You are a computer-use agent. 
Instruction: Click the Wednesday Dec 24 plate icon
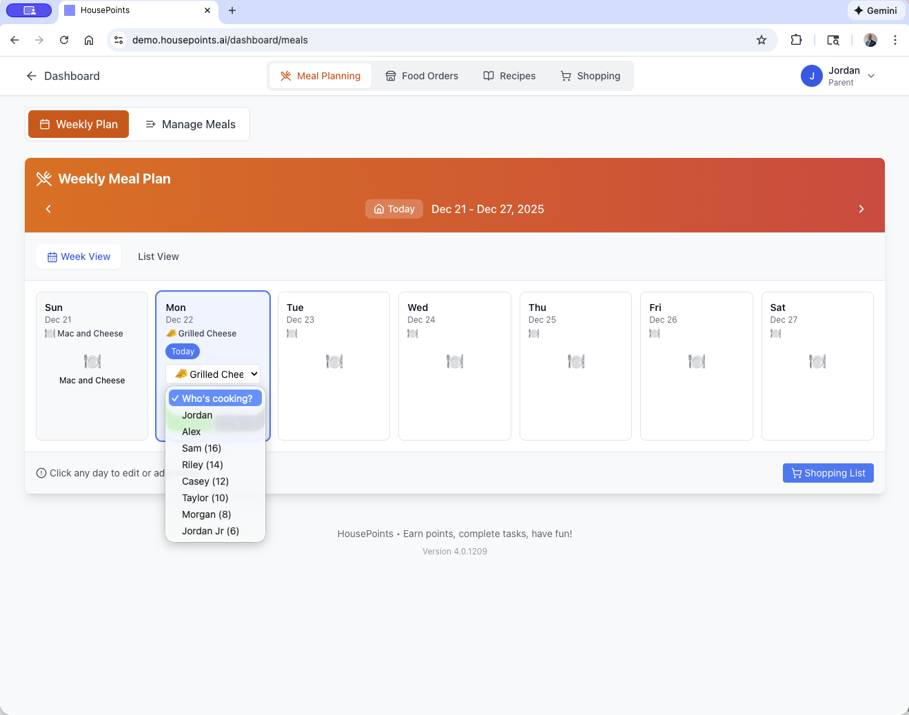tap(455, 361)
